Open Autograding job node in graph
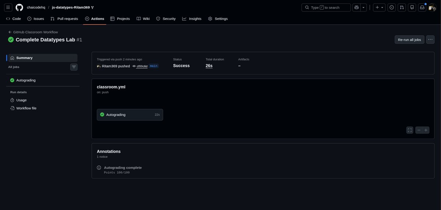 coord(130,115)
